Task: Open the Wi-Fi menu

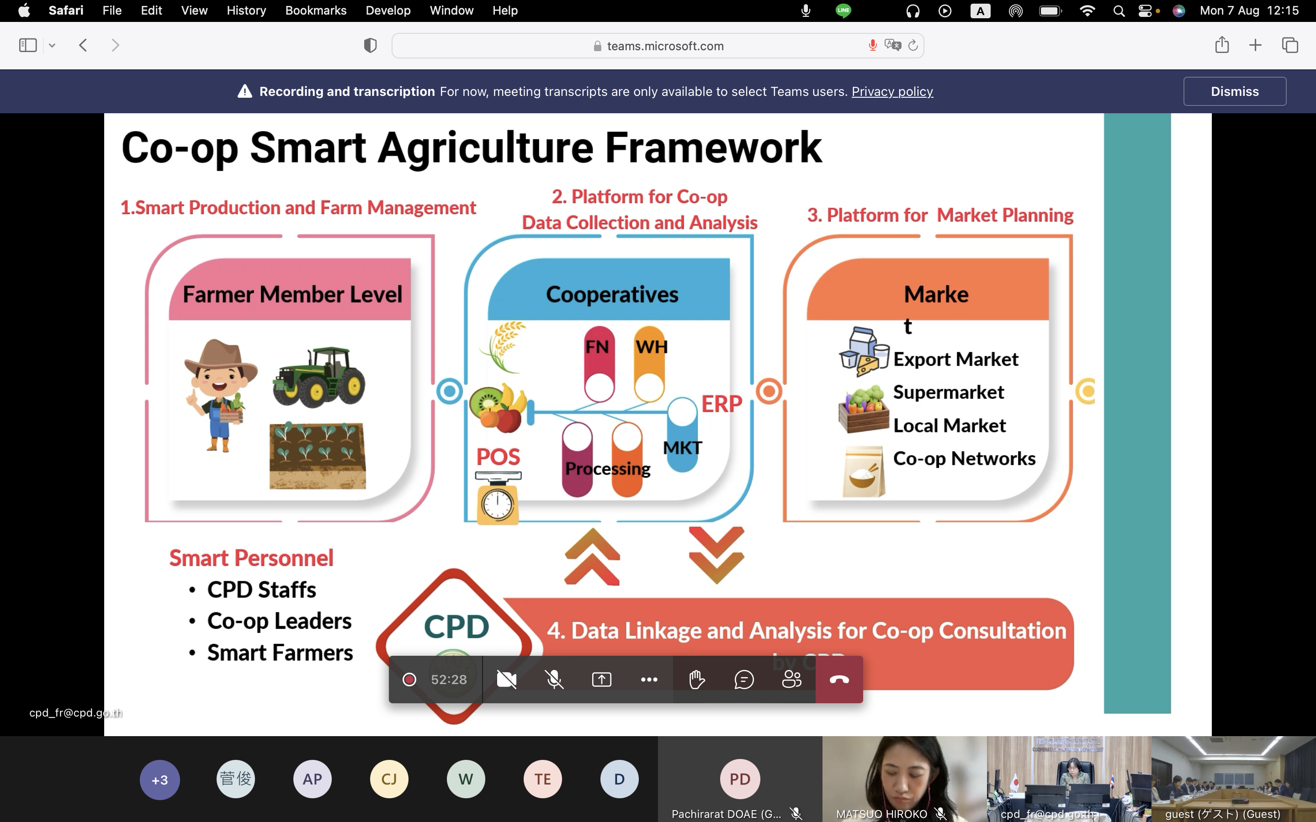Action: pos(1087,11)
